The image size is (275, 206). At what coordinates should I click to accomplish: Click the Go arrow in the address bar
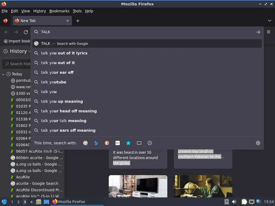click(x=258, y=32)
